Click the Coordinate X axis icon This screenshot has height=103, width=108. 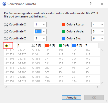click(x=6, y=24)
